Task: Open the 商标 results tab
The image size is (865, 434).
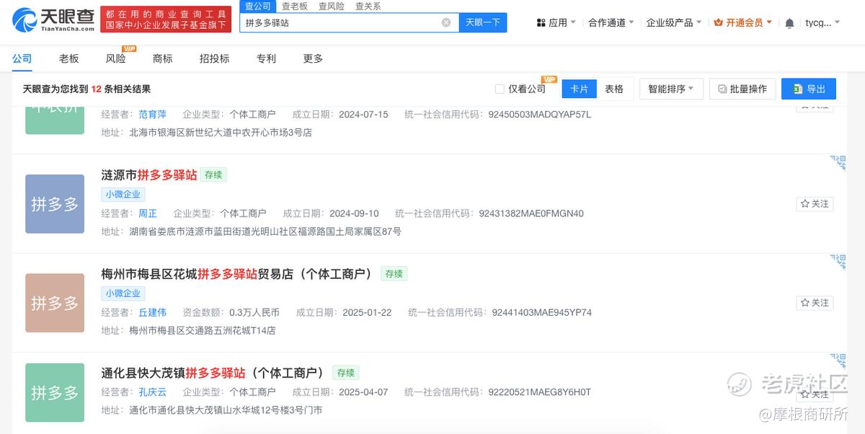Action: (x=163, y=58)
